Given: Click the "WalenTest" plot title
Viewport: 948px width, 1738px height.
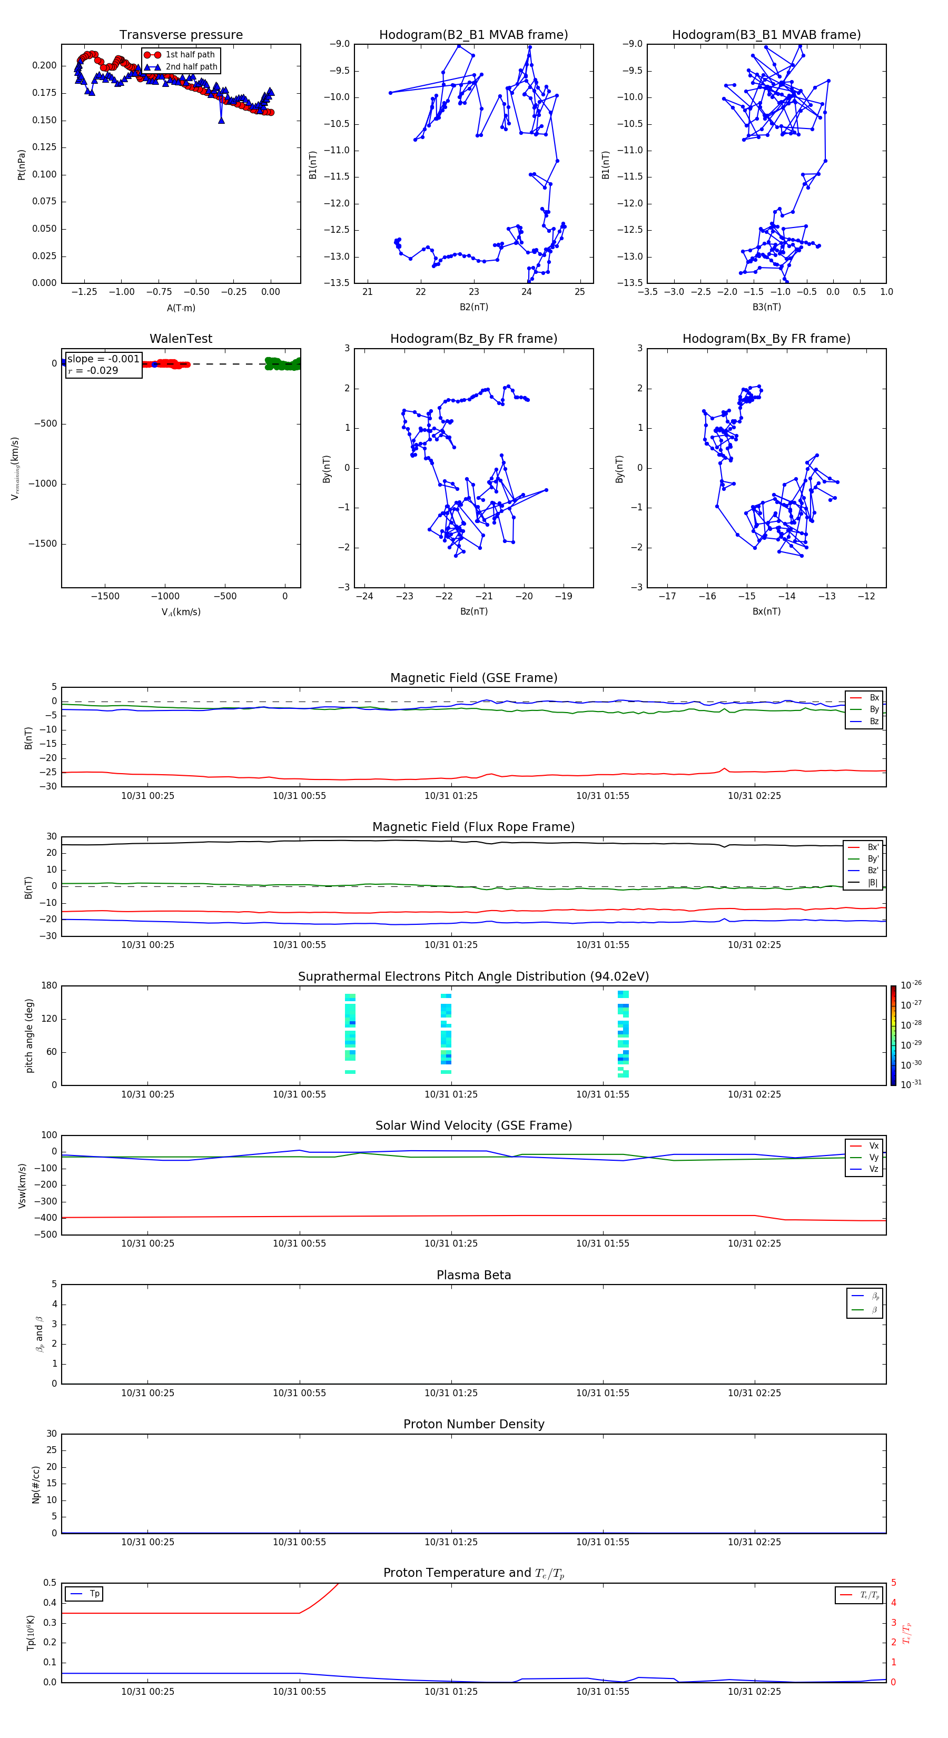Looking at the screenshot, I should click(181, 339).
